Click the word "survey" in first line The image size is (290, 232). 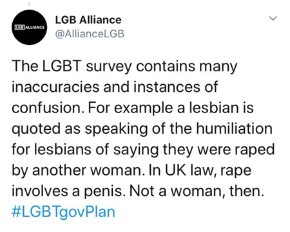coord(109,67)
